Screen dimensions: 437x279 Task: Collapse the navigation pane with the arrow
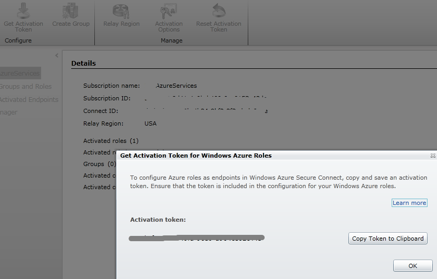(x=57, y=55)
